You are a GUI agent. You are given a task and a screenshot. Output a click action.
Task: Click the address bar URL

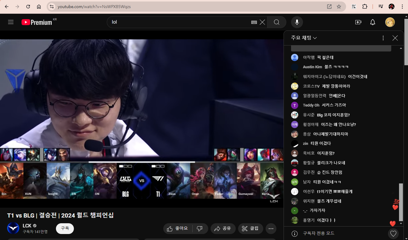pos(94,7)
